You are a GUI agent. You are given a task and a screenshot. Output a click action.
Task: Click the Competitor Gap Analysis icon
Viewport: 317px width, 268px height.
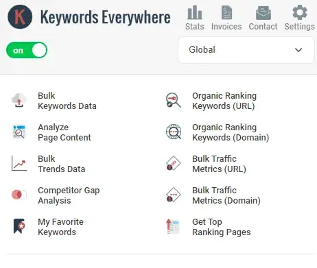pos(19,195)
